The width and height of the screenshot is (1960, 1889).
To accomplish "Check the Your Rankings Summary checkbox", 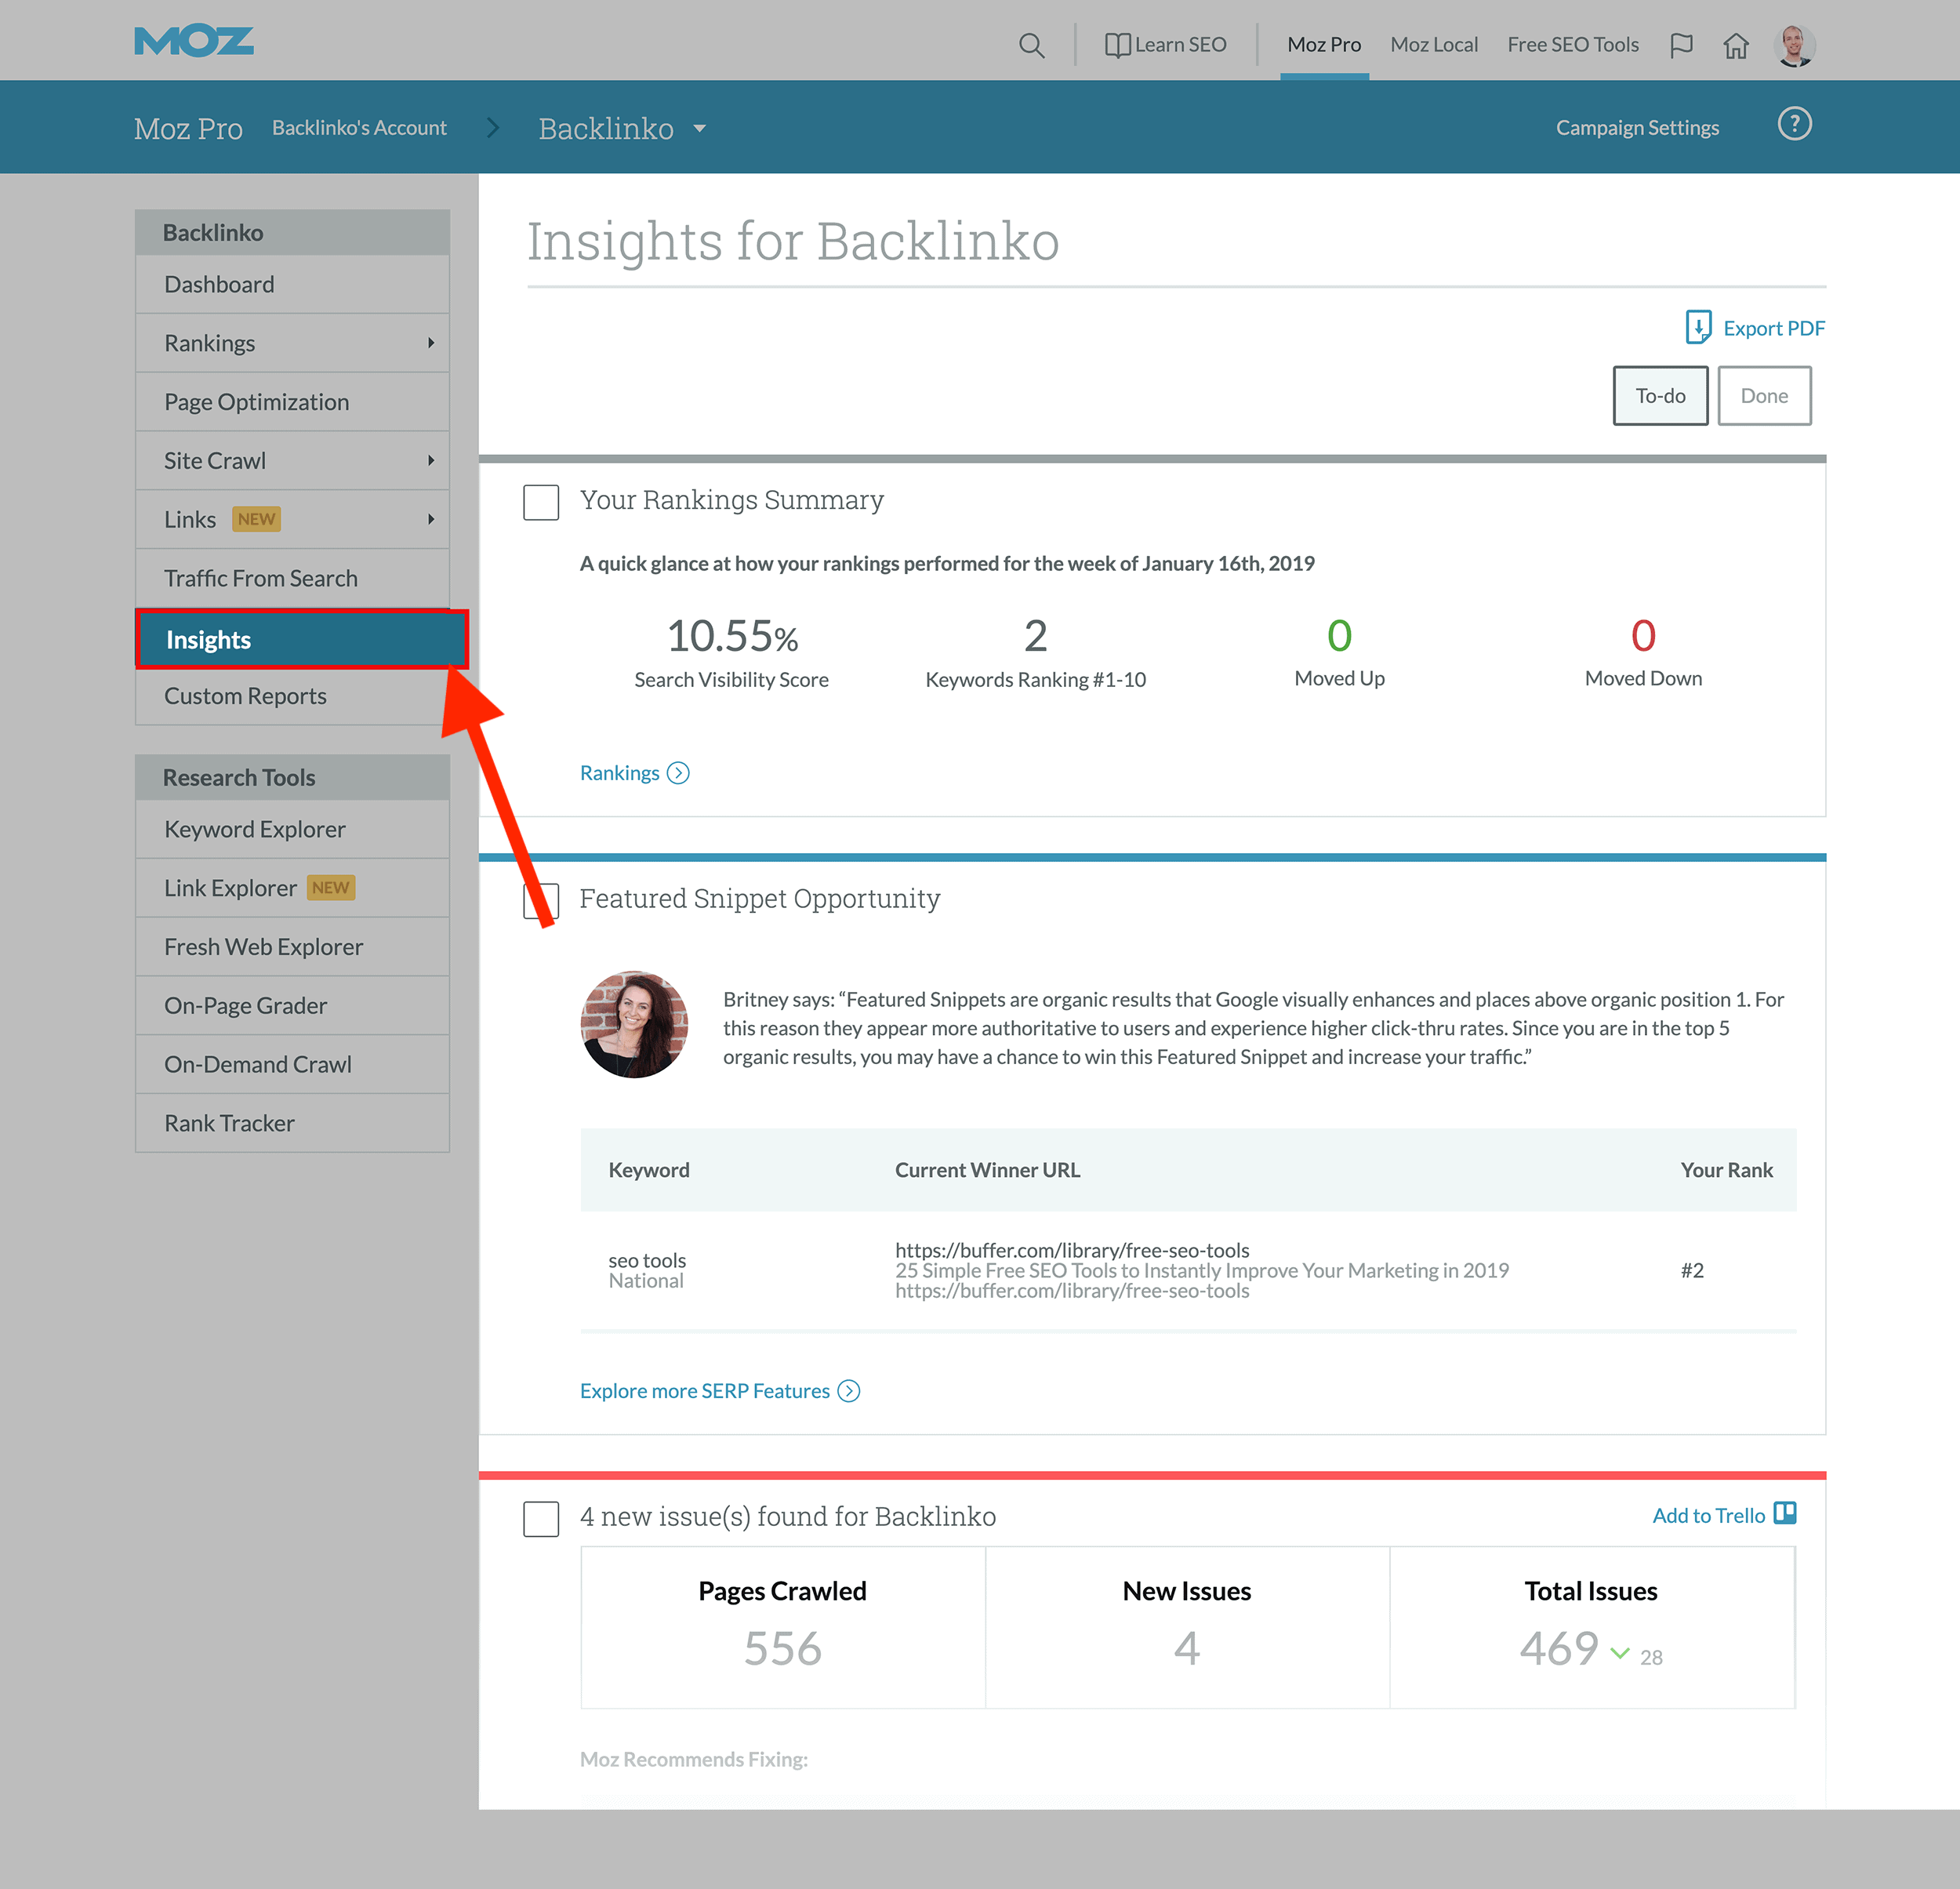I will click(541, 502).
